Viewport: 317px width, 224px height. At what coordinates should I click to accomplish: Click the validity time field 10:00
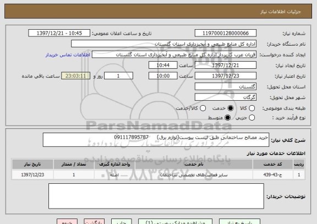pyautogui.click(x=163, y=76)
